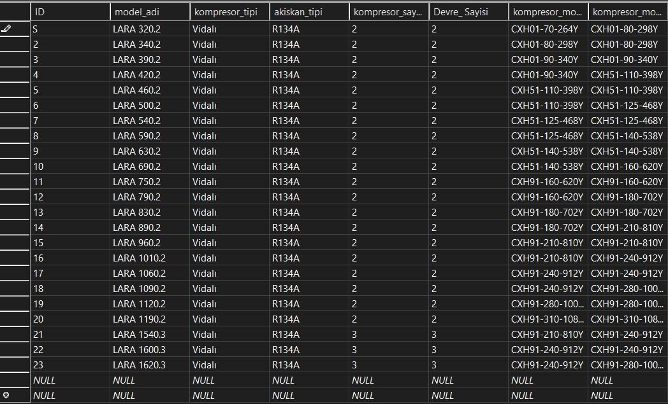This screenshot has width=668, height=404.
Task: Click the cell LARA 320.2
Action: coord(150,29)
